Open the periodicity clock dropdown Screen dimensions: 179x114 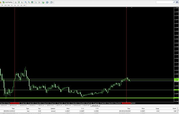48,2
